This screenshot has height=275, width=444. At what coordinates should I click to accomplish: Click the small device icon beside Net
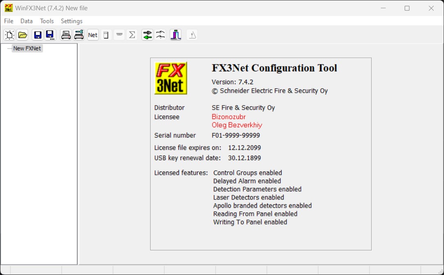pyautogui.click(x=106, y=35)
